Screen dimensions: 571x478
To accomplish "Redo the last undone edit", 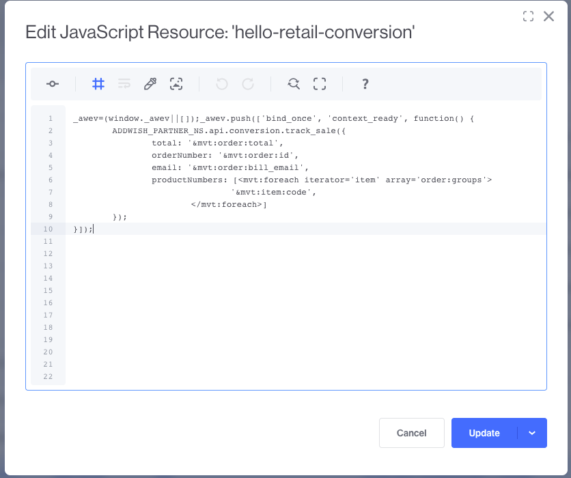I will point(248,84).
